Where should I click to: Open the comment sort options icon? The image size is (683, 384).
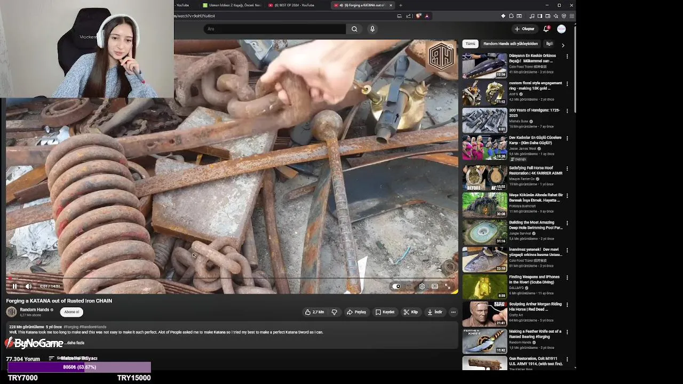click(x=51, y=358)
